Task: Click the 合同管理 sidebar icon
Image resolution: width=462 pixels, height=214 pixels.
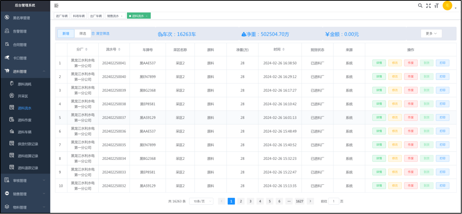Action: pos(7,44)
